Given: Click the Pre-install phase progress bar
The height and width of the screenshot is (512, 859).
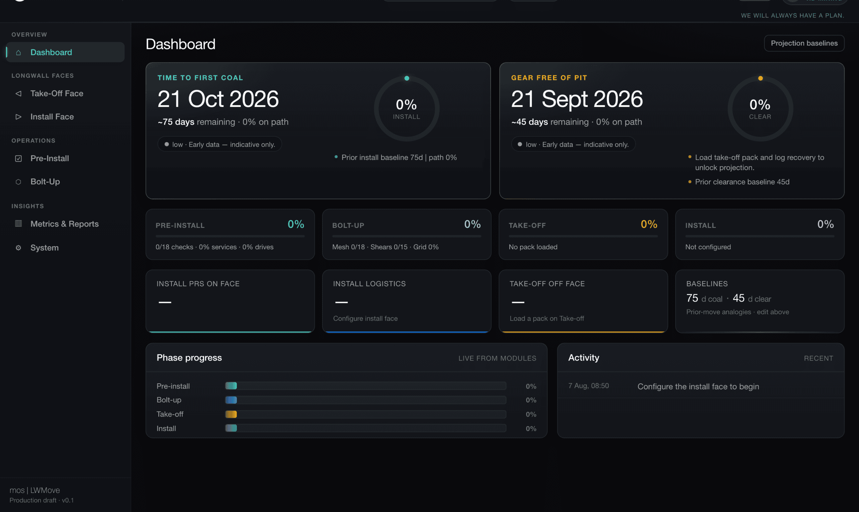Looking at the screenshot, I should (x=366, y=386).
